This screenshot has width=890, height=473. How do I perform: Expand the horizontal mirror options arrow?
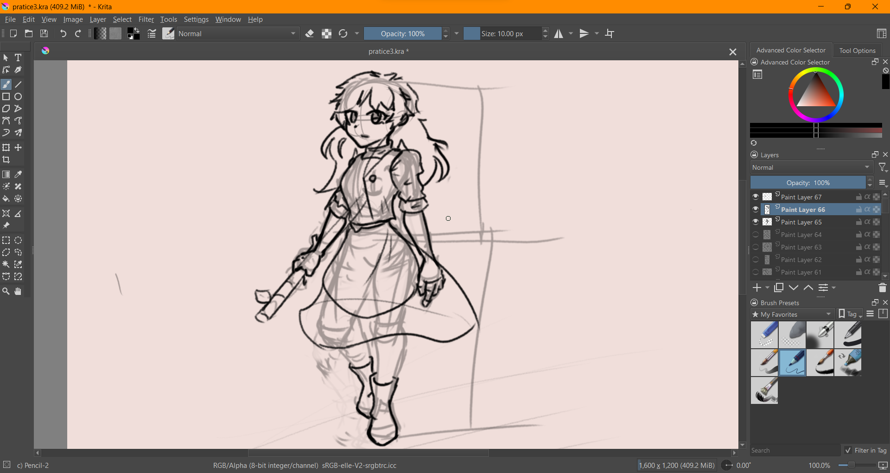point(571,33)
